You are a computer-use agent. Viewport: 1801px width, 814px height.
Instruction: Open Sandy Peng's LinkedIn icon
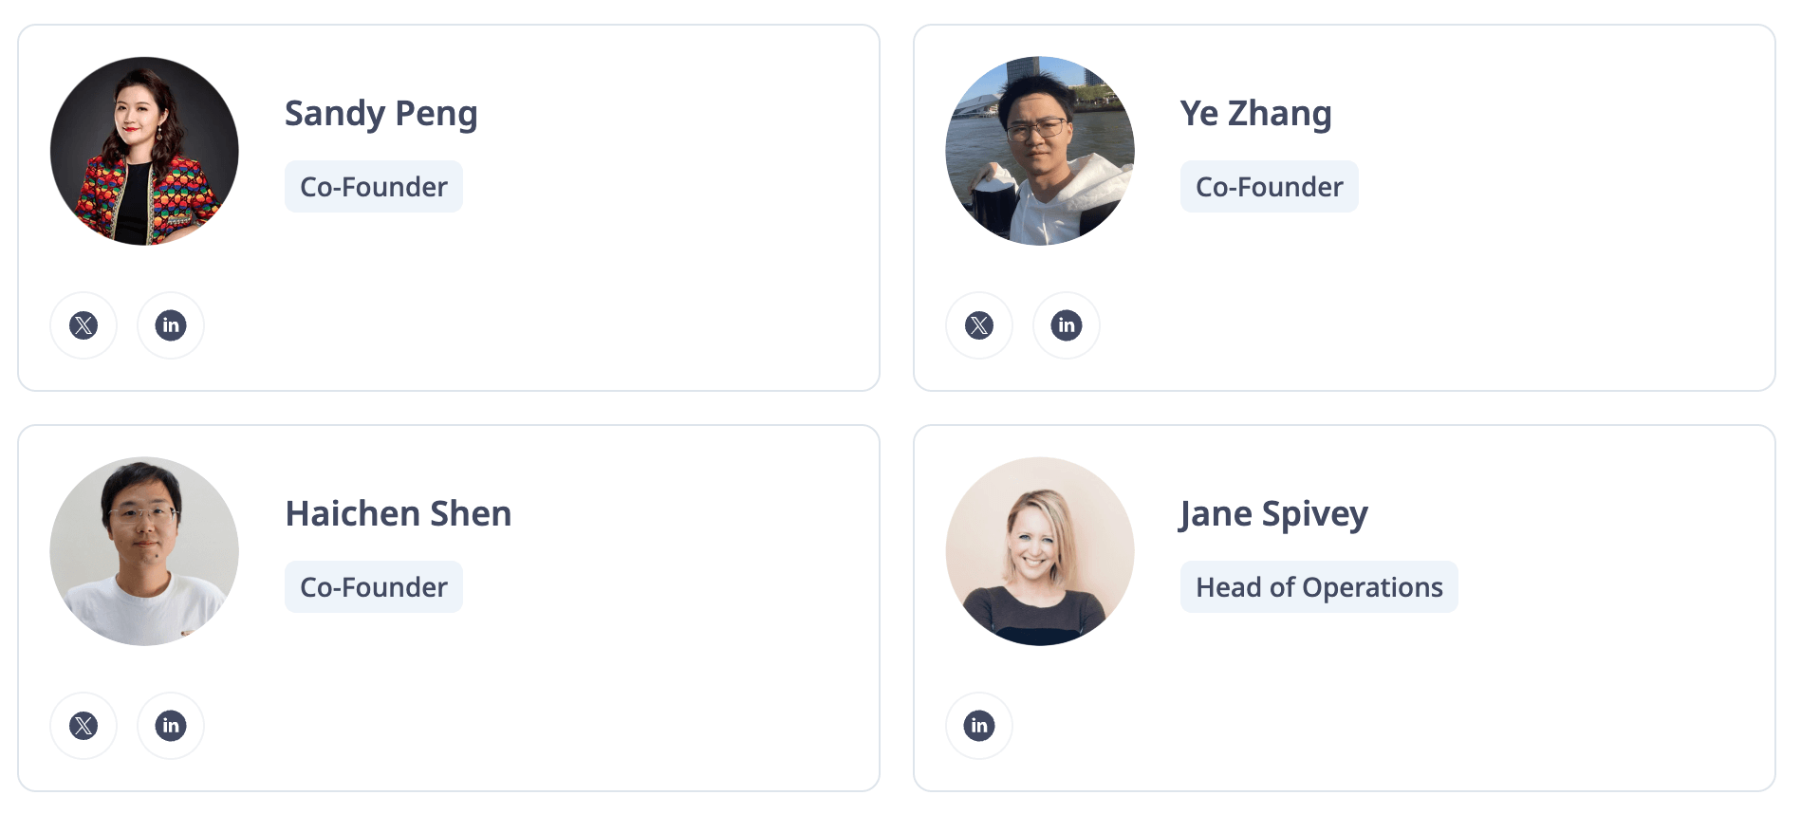click(171, 325)
